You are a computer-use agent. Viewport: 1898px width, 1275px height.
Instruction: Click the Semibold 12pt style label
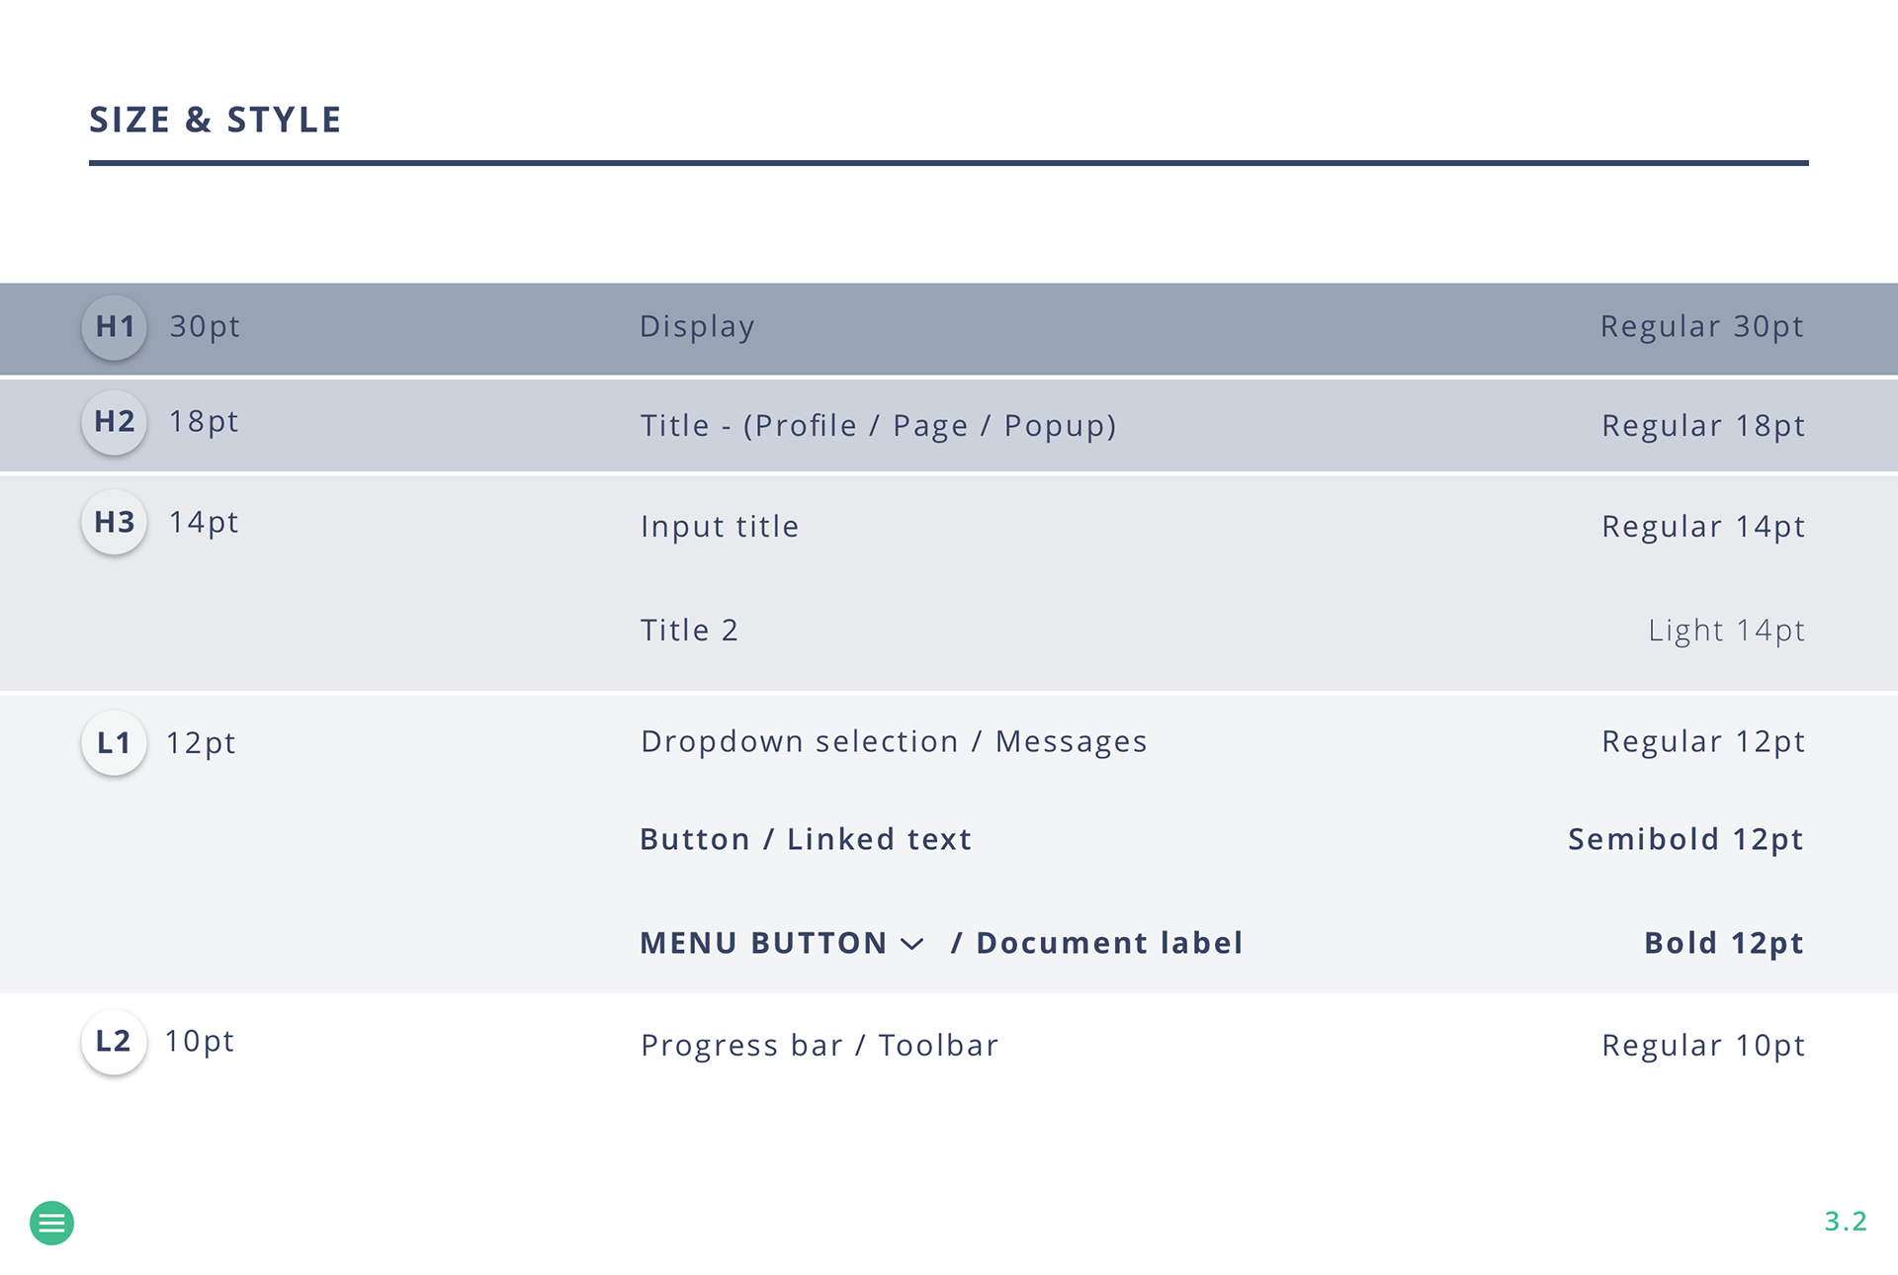[x=1685, y=839]
